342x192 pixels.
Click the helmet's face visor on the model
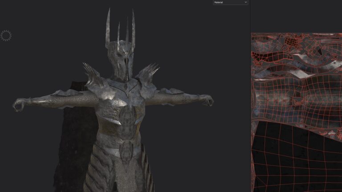pyautogui.click(x=127, y=60)
